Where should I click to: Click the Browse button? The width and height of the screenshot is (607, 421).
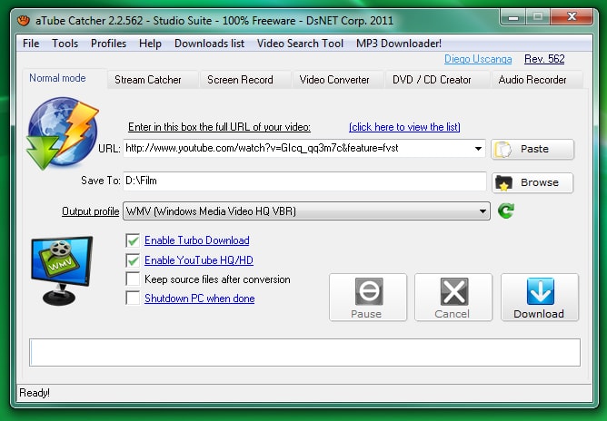[532, 183]
